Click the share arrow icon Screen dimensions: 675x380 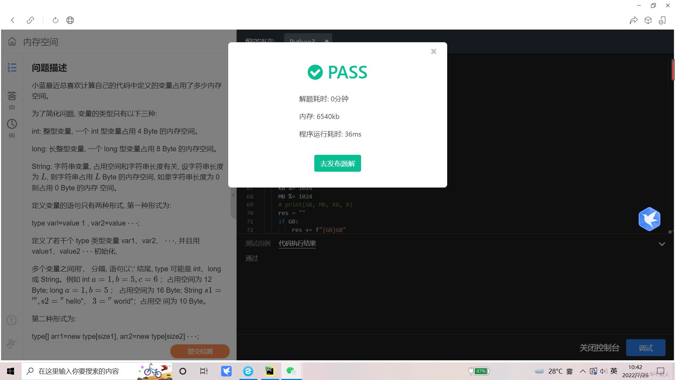coord(634,20)
